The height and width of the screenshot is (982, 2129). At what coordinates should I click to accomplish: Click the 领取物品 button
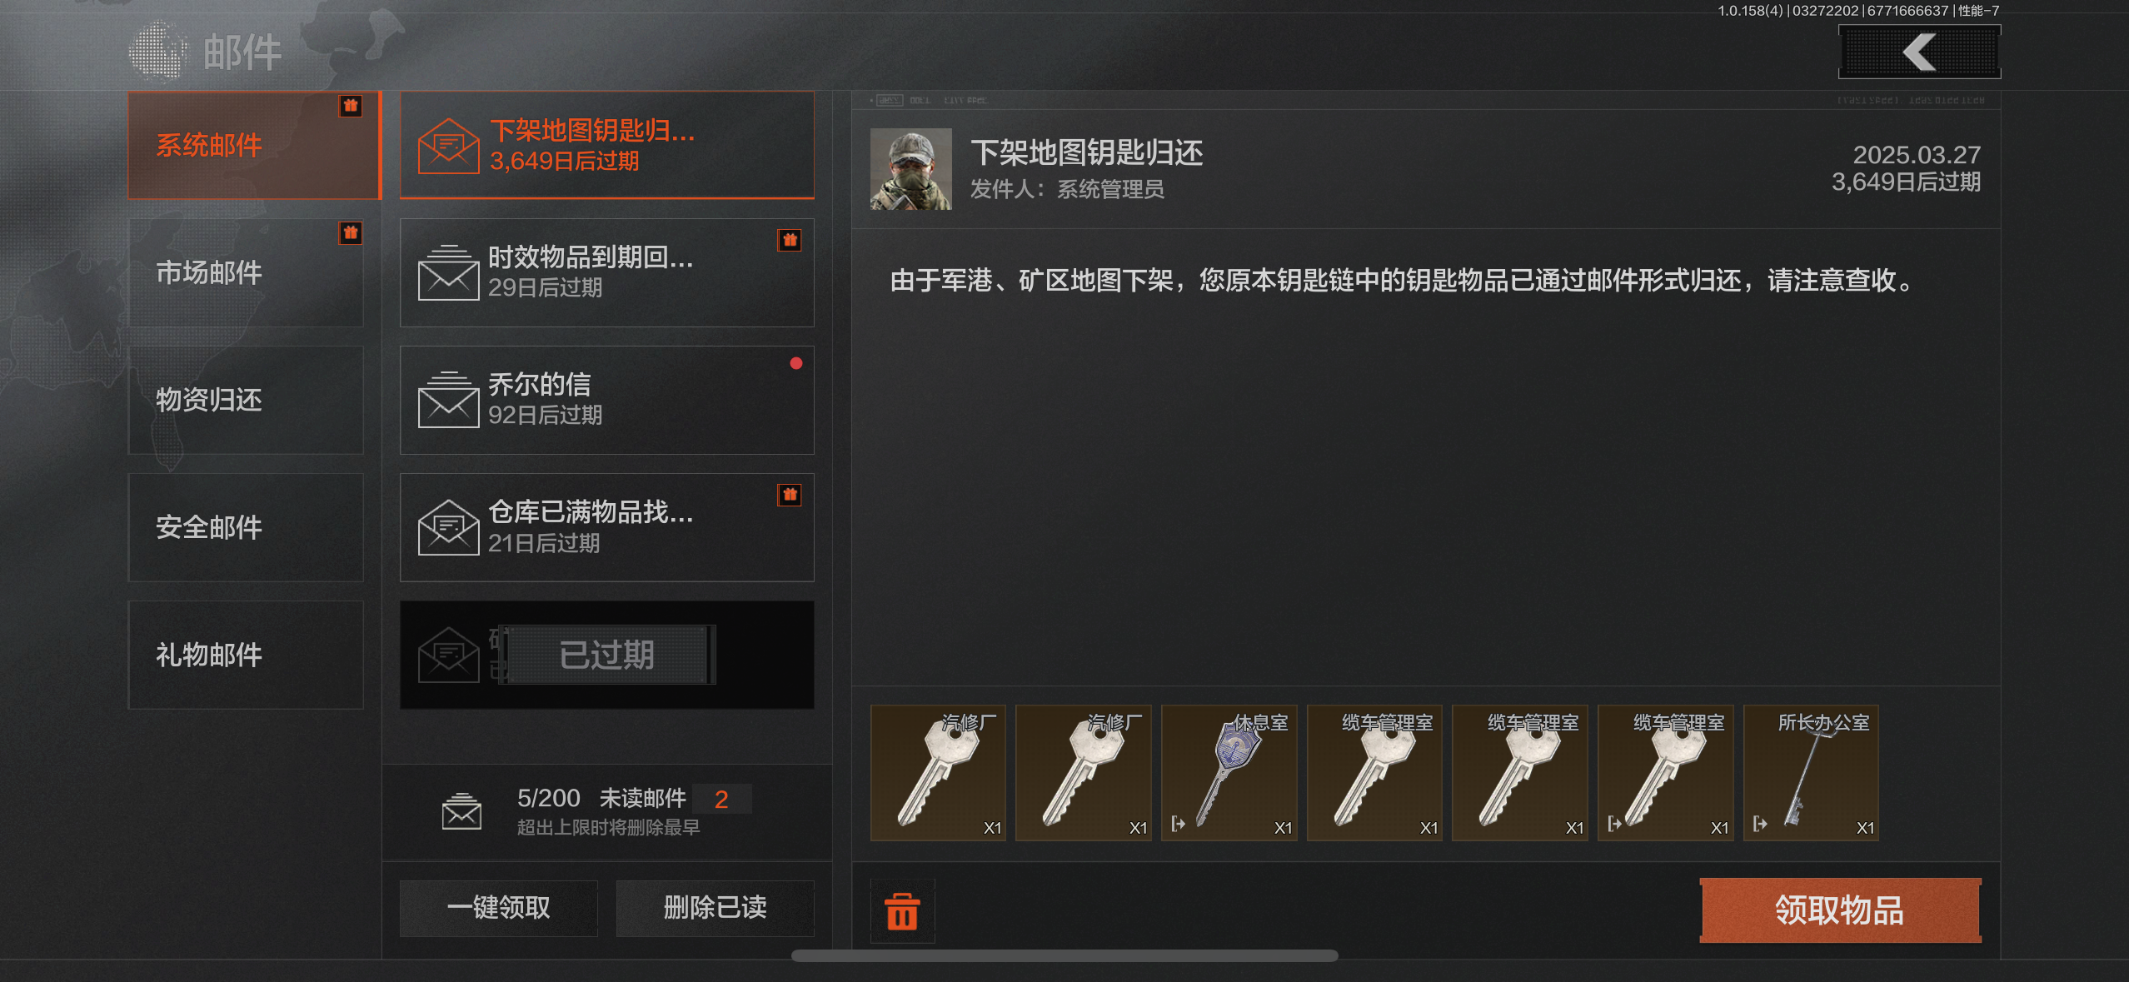click(x=1840, y=910)
